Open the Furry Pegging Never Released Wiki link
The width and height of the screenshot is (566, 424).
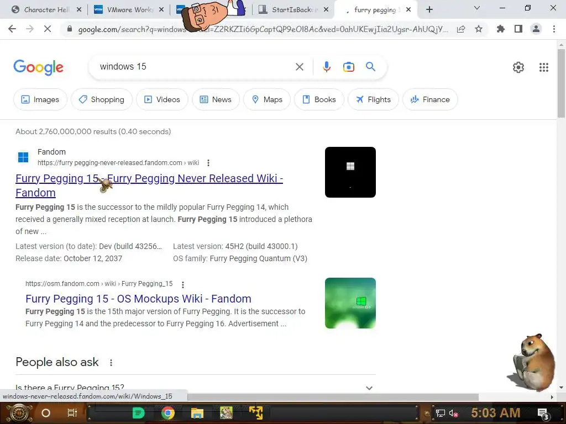click(149, 185)
